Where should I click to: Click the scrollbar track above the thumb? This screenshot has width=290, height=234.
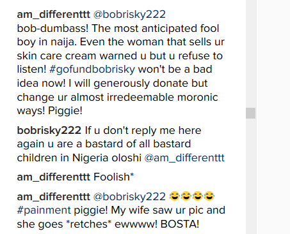pyautogui.click(x=250, y=53)
